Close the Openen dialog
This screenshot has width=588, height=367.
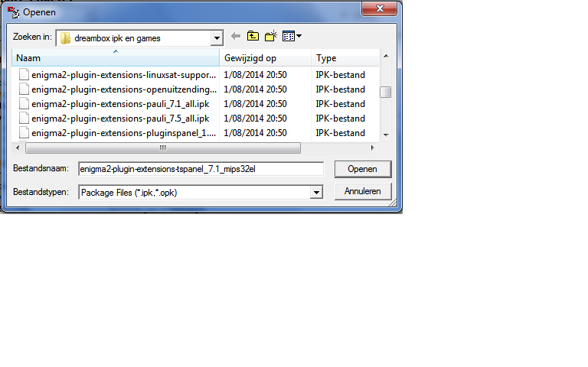pos(379,8)
